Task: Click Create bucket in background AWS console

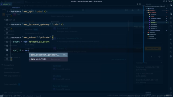Action: pos(153,48)
